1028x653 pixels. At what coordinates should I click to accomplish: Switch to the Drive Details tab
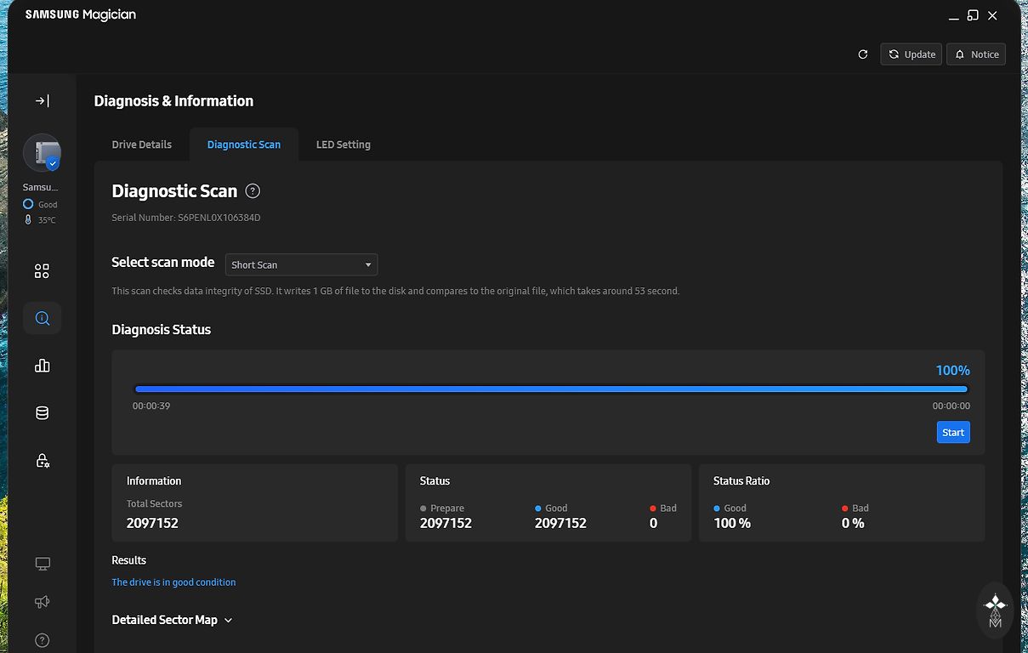coord(142,145)
